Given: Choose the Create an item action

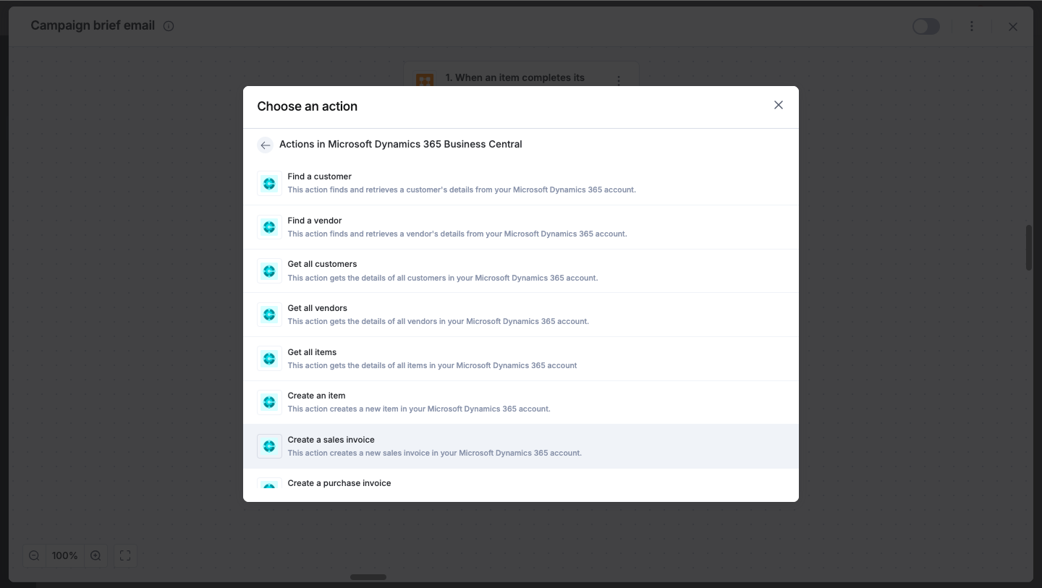Looking at the screenshot, I should [521, 402].
